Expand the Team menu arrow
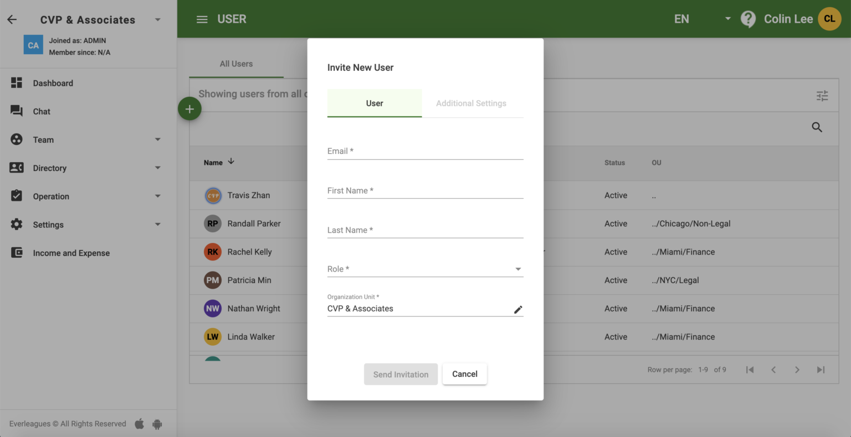Screen dimensions: 851x437 click(157, 139)
